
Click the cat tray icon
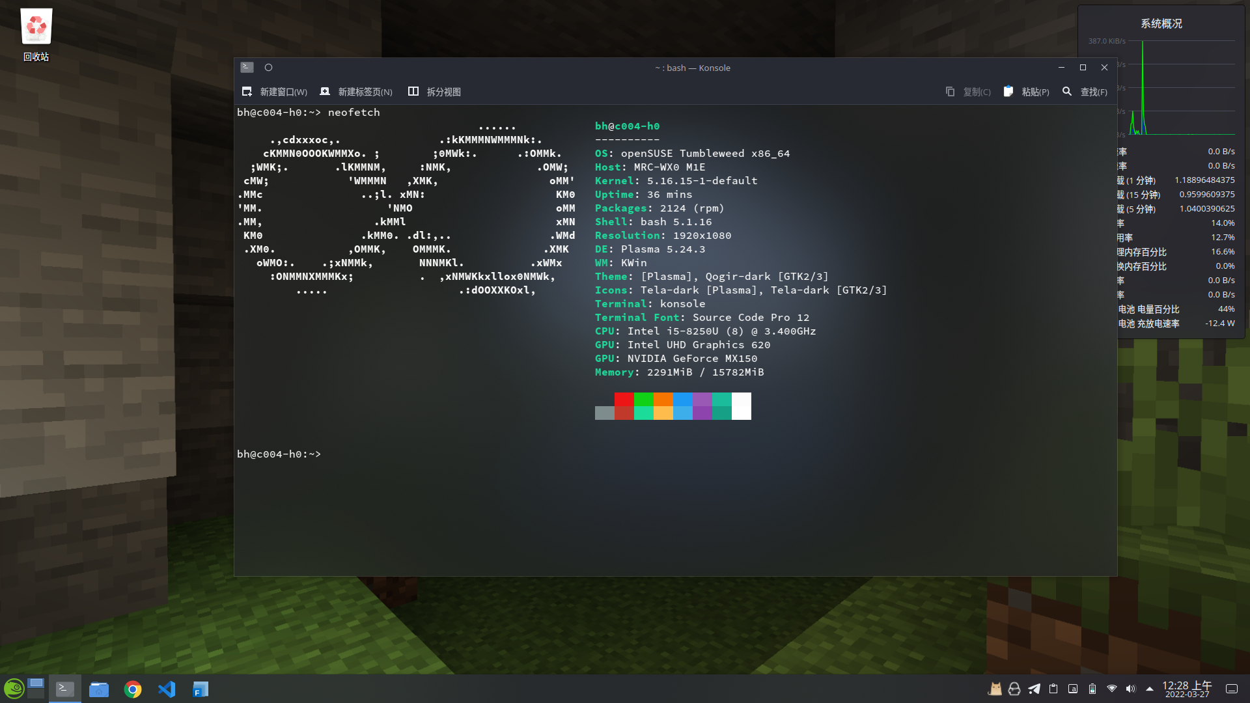click(995, 689)
